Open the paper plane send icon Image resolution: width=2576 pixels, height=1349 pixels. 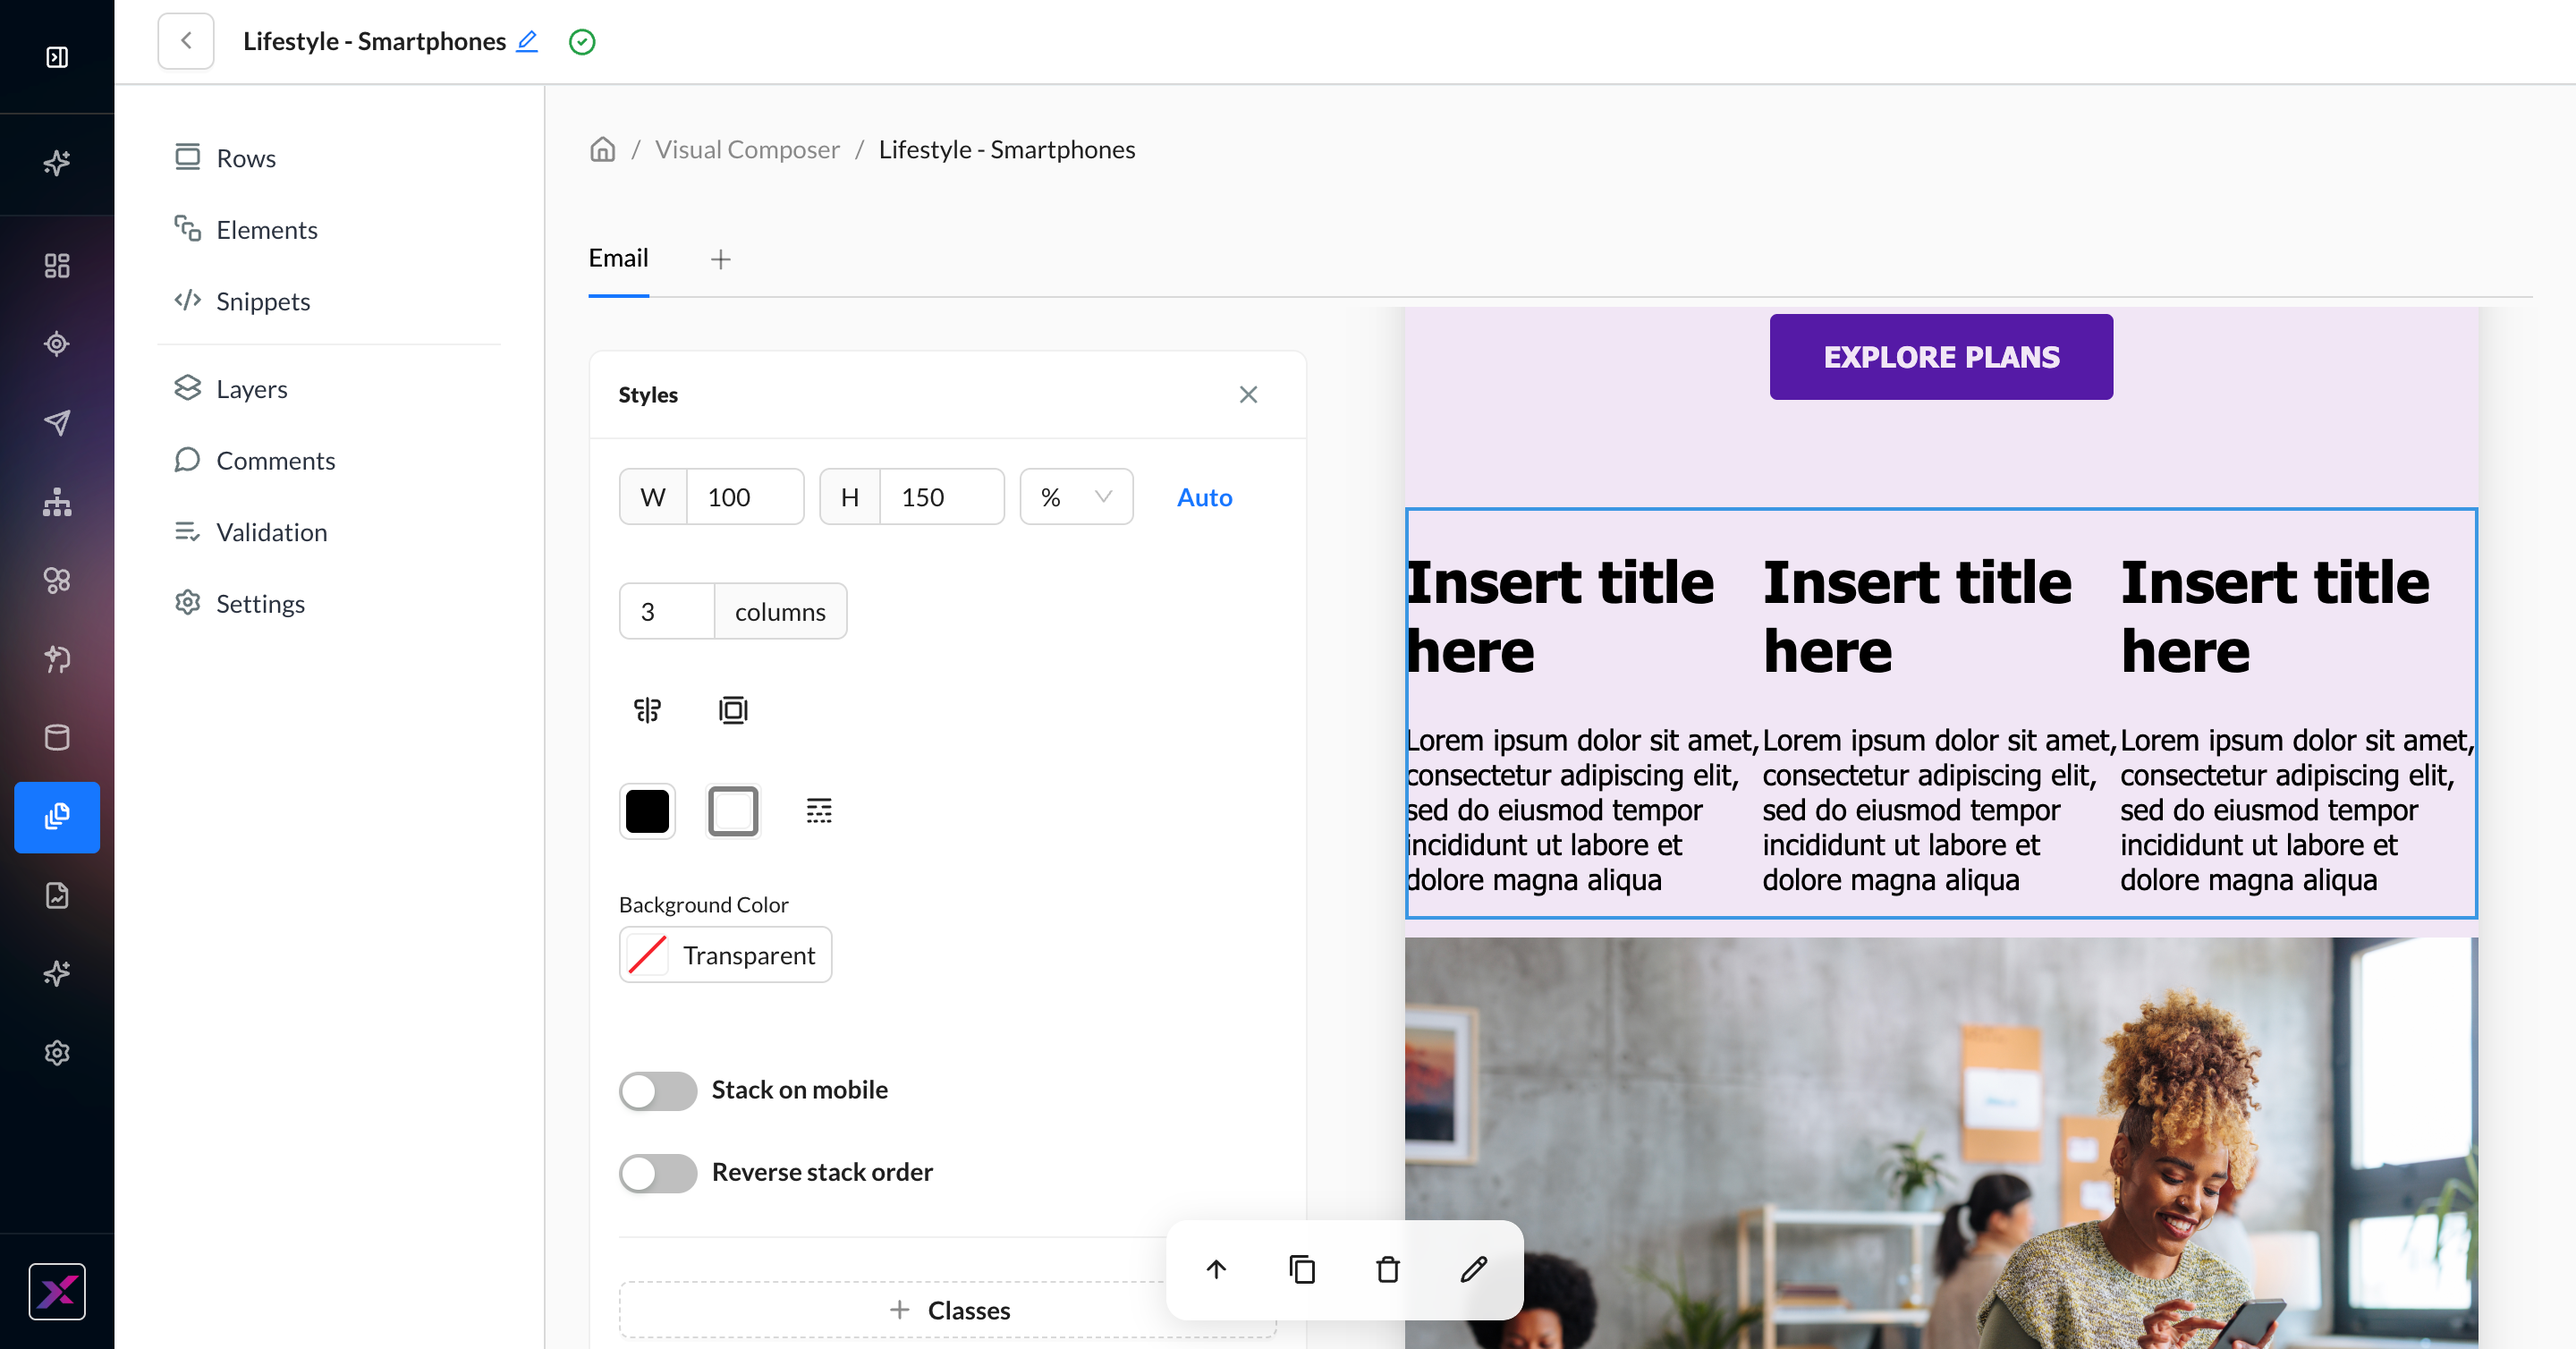click(x=57, y=423)
